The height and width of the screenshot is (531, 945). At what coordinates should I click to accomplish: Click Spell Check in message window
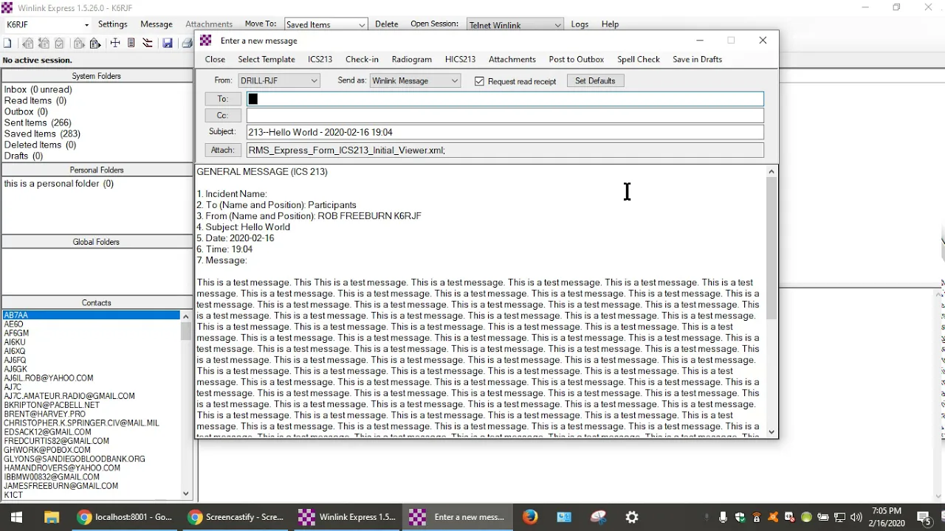(639, 59)
